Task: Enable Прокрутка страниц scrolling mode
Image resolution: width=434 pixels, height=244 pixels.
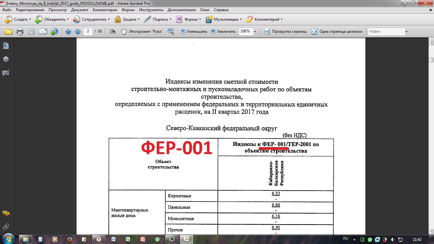Action: point(285,31)
